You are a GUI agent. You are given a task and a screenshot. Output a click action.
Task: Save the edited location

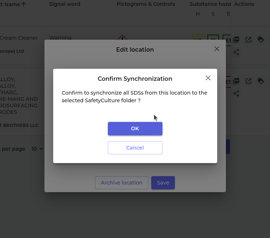163,183
